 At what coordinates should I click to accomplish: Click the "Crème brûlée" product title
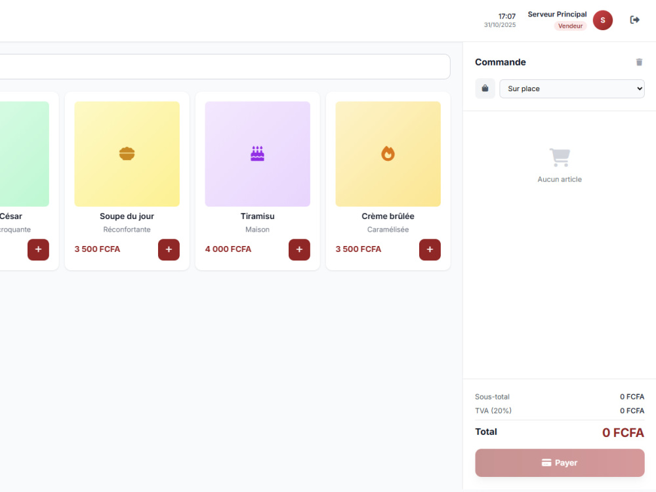[388, 216]
